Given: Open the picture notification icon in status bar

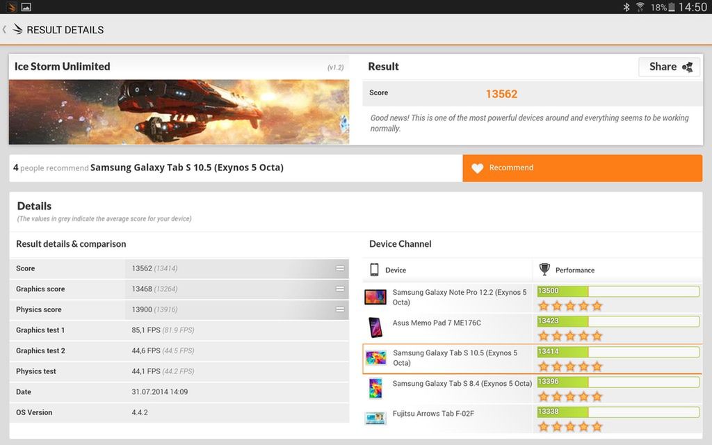Looking at the screenshot, I should click(26, 7).
